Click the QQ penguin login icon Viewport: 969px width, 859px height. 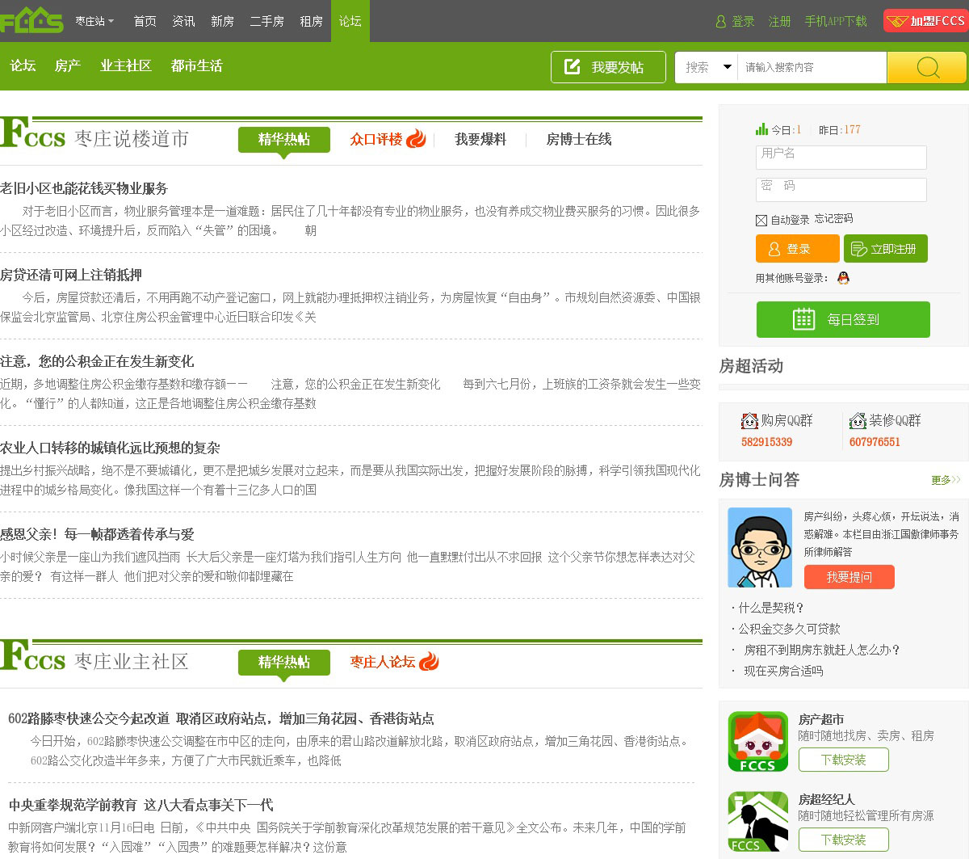(x=843, y=278)
